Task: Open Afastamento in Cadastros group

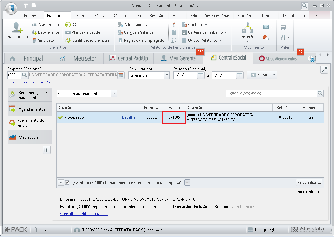Action: 46,25
